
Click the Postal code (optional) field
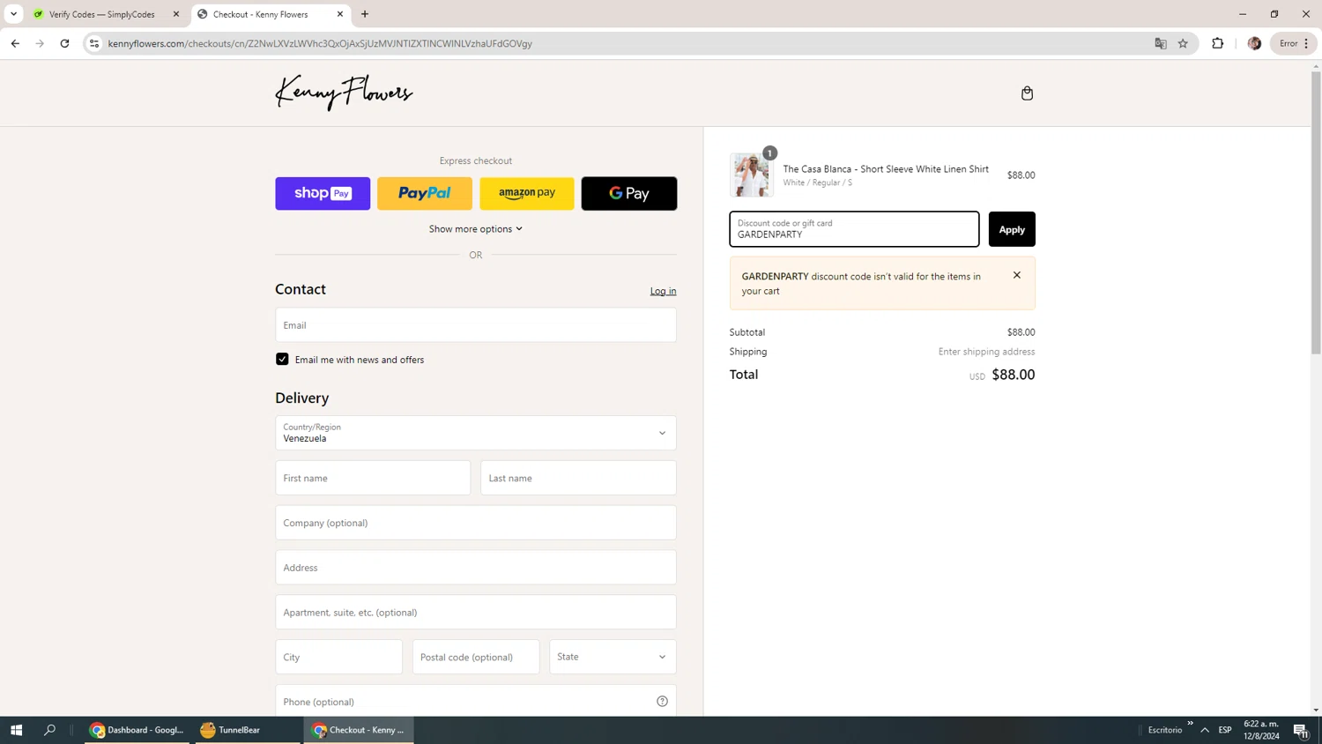coord(476,658)
